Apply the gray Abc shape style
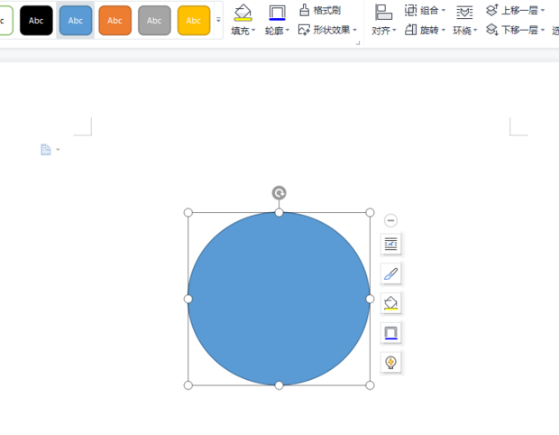This screenshot has height=435, width=559. [x=154, y=21]
